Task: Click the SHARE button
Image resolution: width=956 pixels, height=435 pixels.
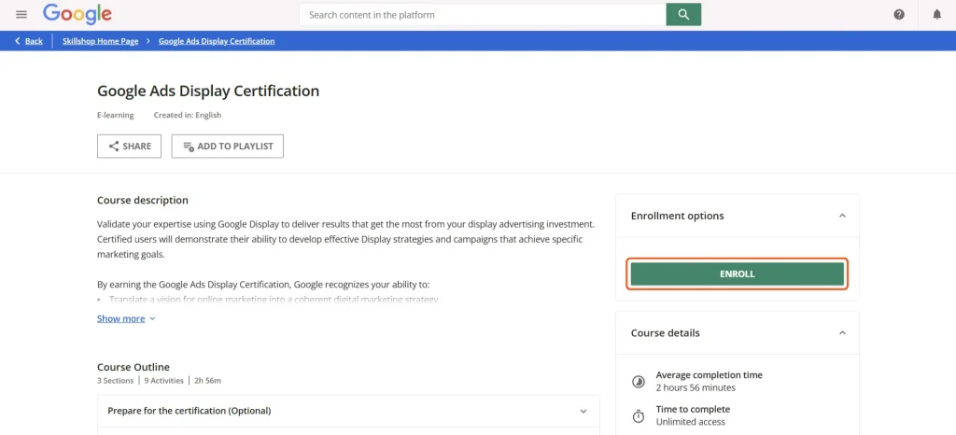Action: [x=129, y=147]
